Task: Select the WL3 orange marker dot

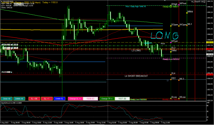Action: 179,80
